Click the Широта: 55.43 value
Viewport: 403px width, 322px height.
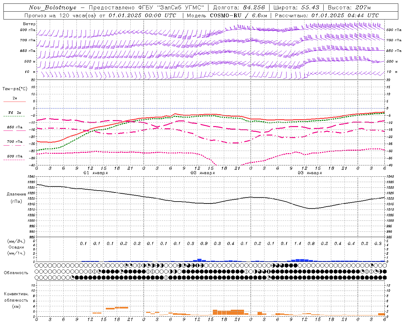point(296,8)
